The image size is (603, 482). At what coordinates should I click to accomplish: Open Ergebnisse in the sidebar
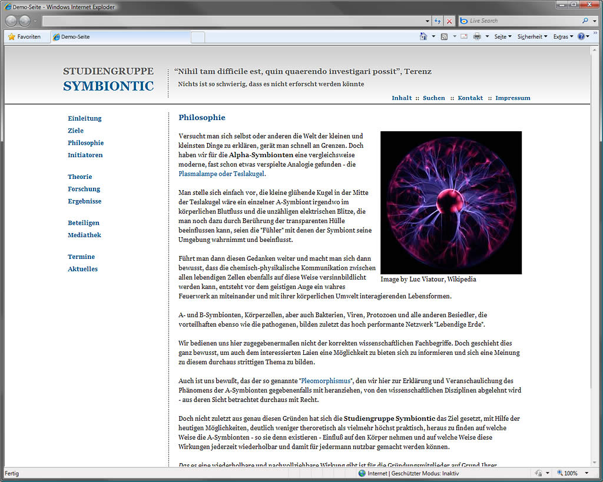[85, 201]
